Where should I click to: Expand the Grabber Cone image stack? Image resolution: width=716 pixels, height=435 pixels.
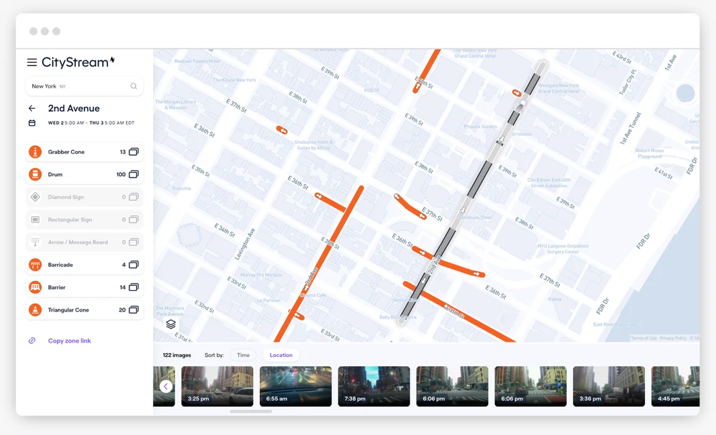point(134,152)
